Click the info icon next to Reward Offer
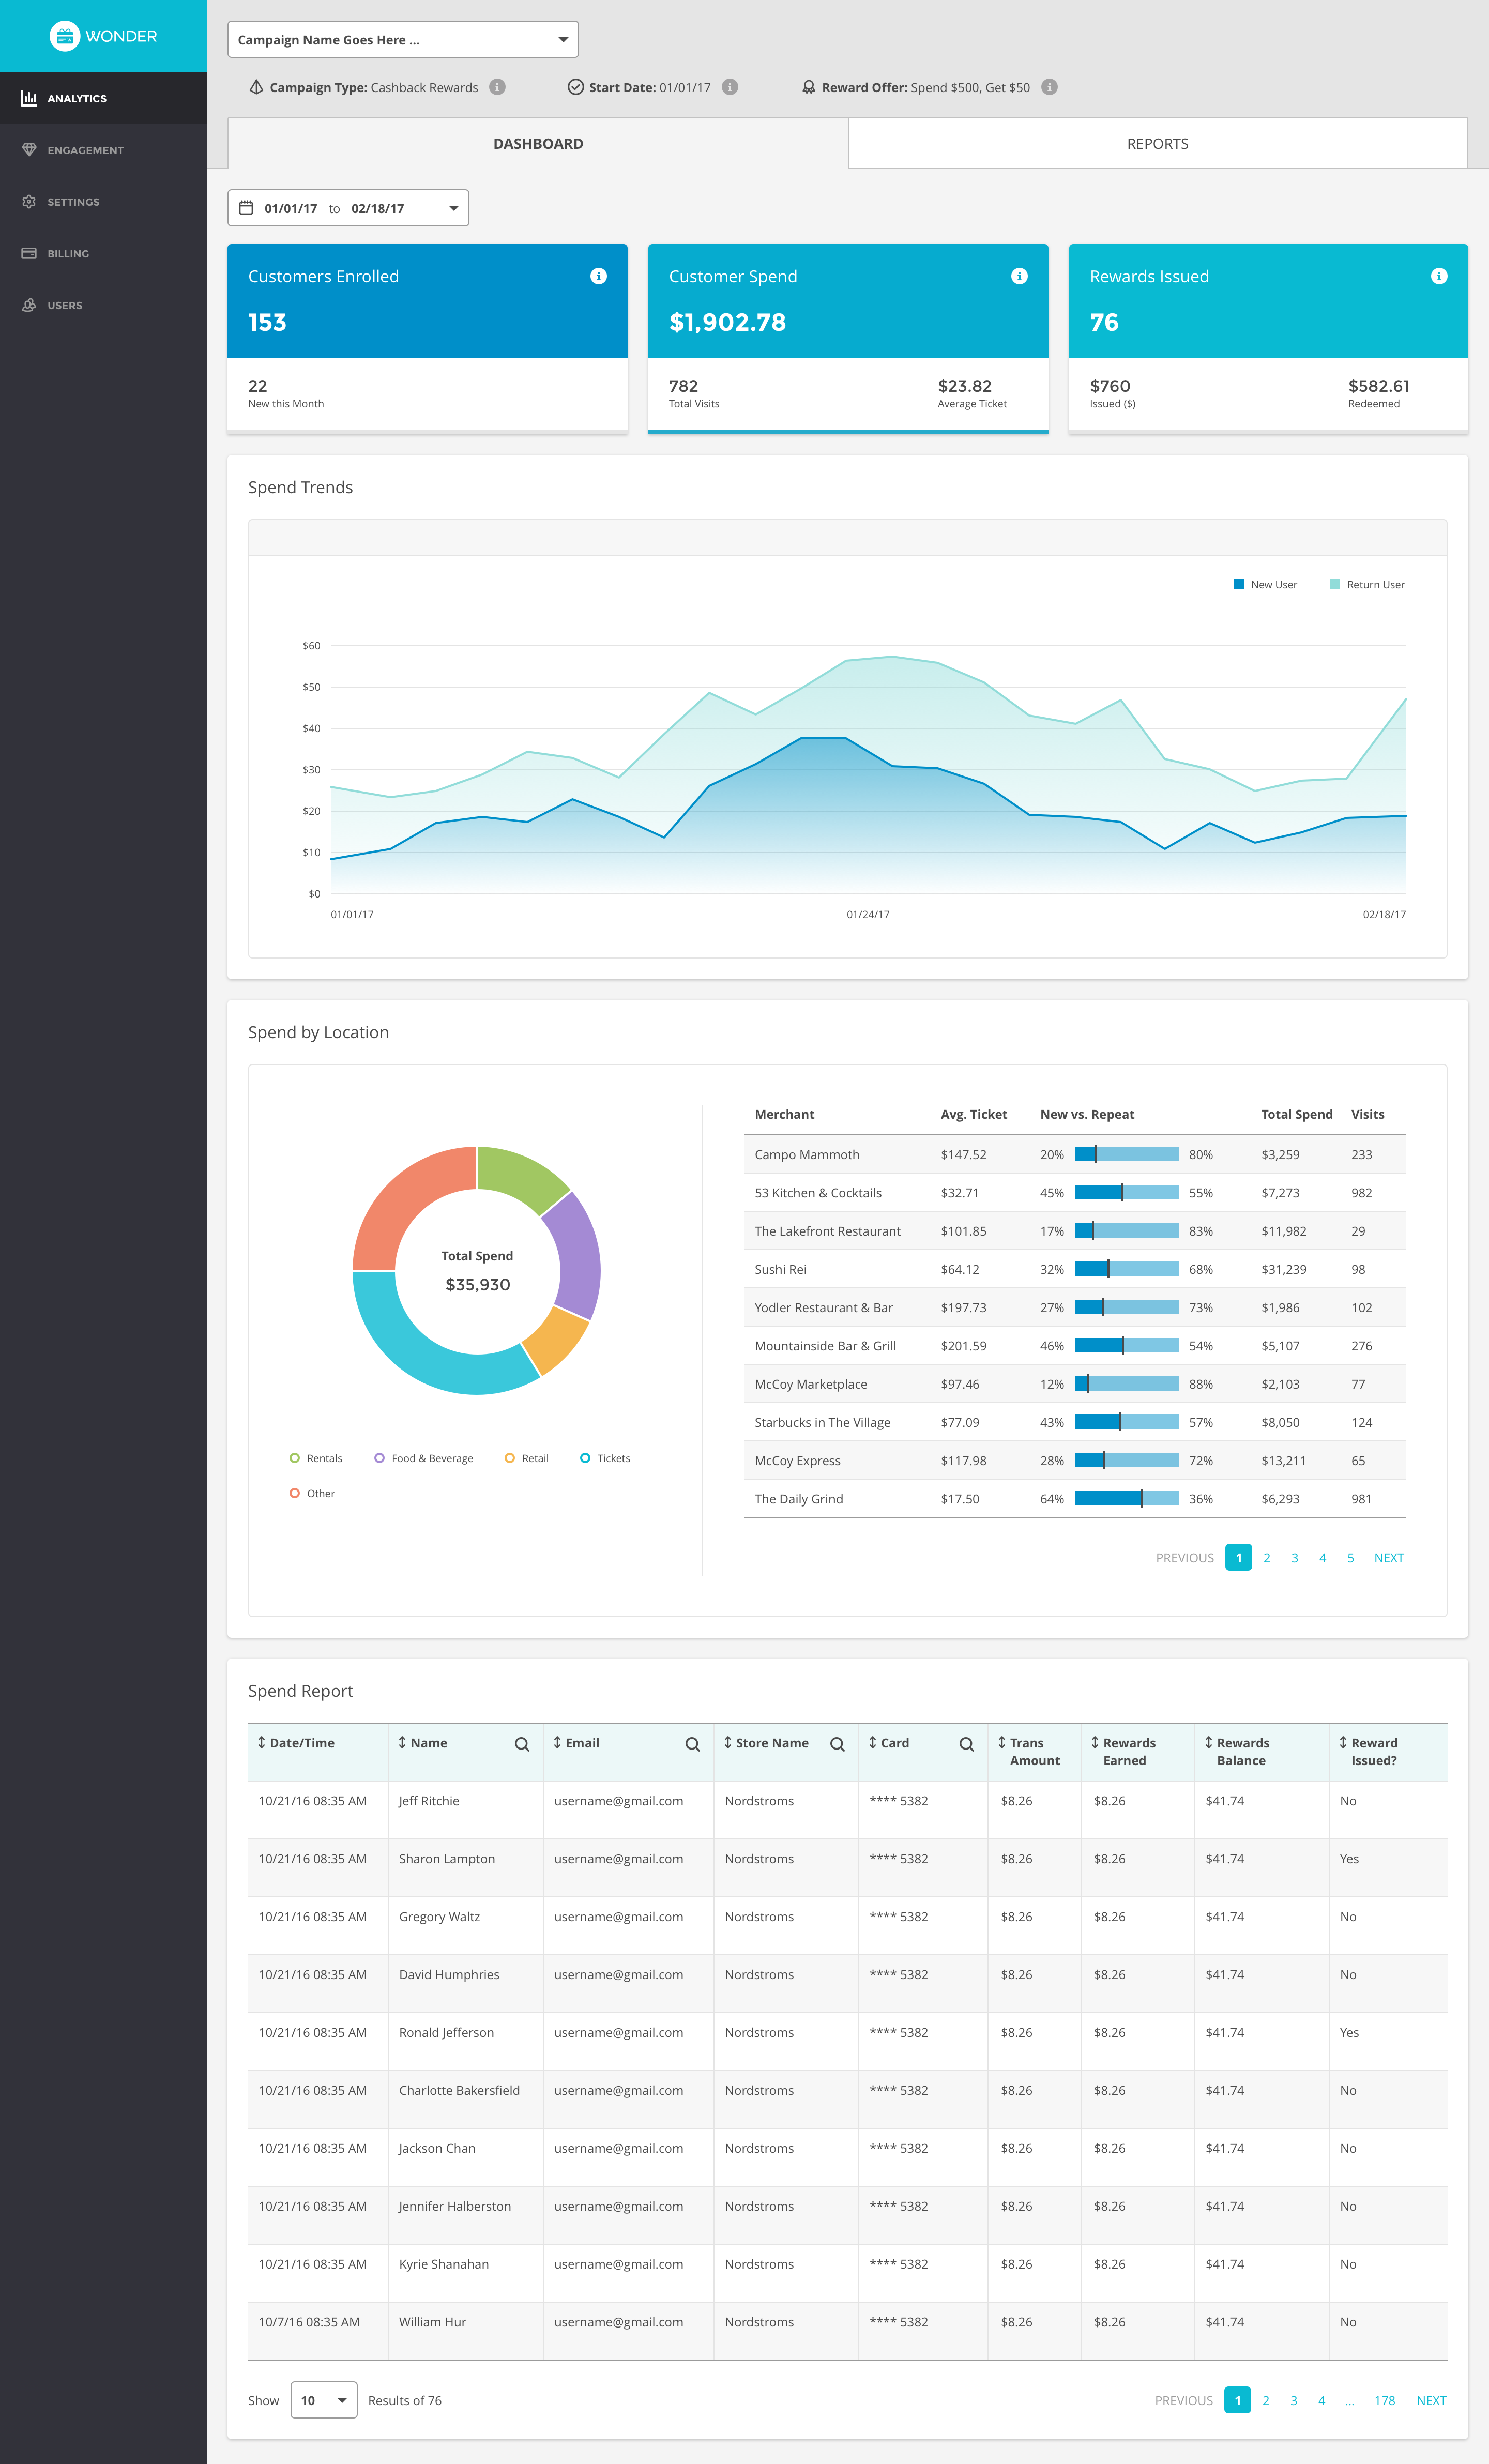 1049,87
